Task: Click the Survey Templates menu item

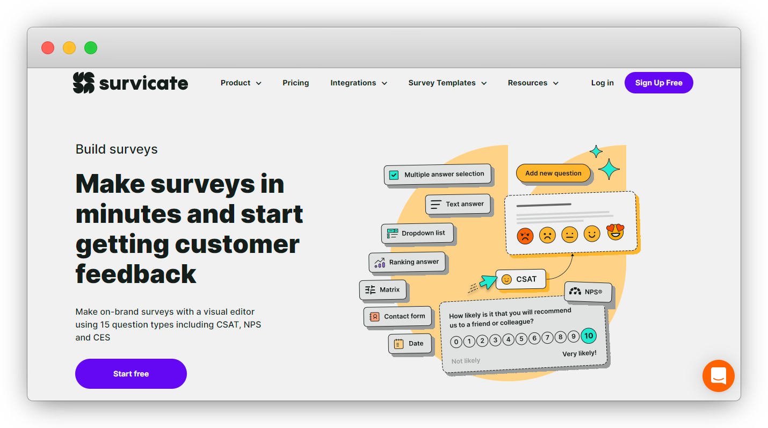Action: (447, 83)
